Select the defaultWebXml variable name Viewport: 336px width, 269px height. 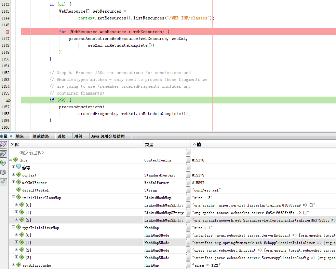tap(35, 190)
